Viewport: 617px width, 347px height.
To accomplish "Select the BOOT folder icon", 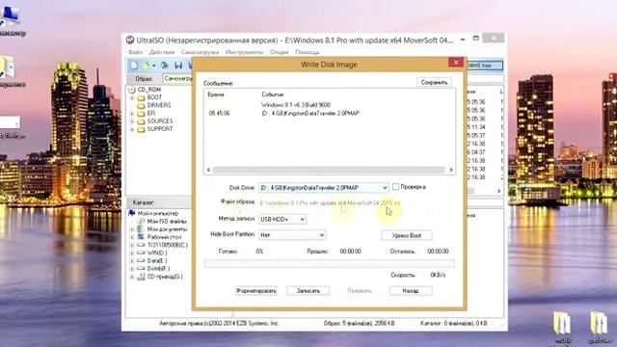I will (x=141, y=97).
